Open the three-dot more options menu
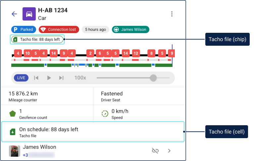This screenshot has width=254, height=161. pos(172,14)
